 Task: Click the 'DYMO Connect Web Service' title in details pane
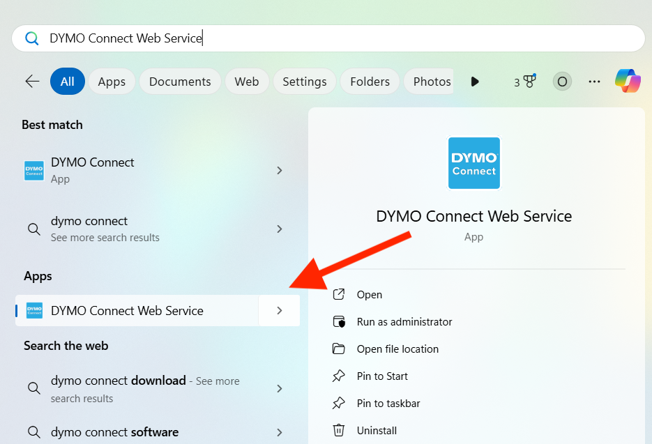click(473, 216)
